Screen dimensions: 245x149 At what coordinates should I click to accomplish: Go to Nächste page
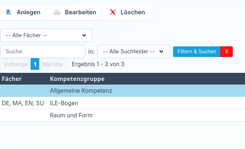point(52,64)
